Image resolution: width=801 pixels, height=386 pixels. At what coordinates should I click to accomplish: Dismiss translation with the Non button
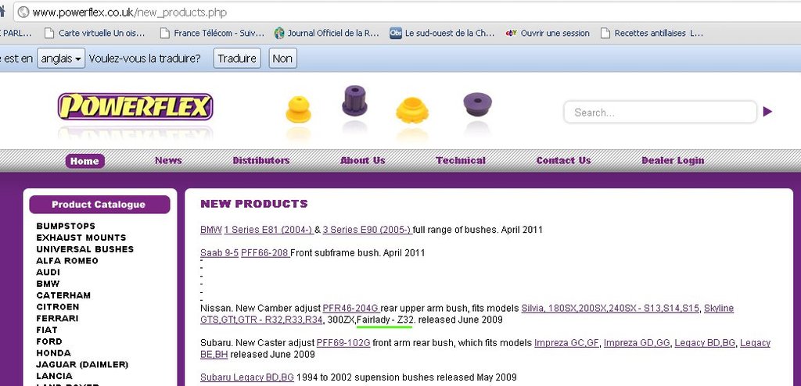pyautogui.click(x=282, y=59)
